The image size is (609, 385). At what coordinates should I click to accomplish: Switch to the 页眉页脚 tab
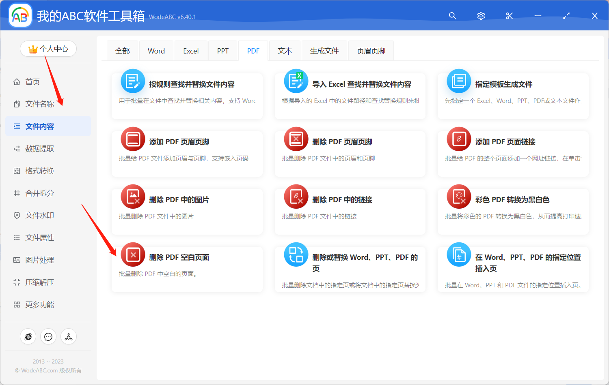pyautogui.click(x=370, y=50)
